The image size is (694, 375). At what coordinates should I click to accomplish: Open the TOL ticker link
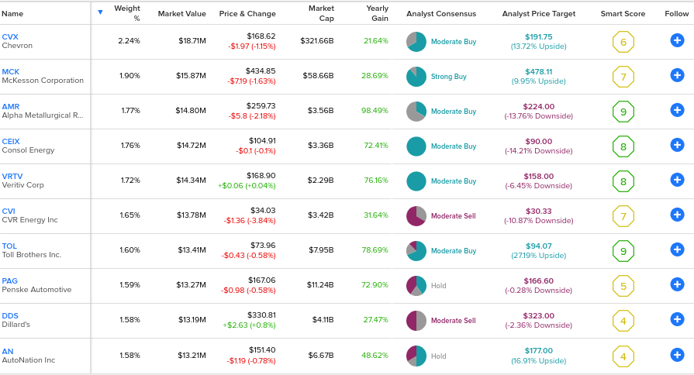[x=9, y=246]
